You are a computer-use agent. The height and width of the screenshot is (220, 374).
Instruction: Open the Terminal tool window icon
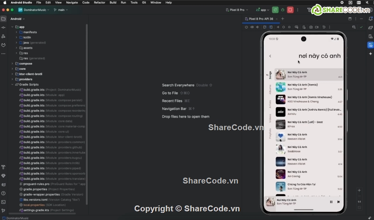coord(3,202)
